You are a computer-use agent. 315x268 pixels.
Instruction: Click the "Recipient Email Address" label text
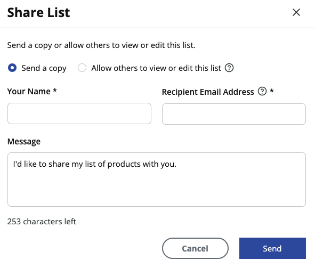[x=208, y=92]
